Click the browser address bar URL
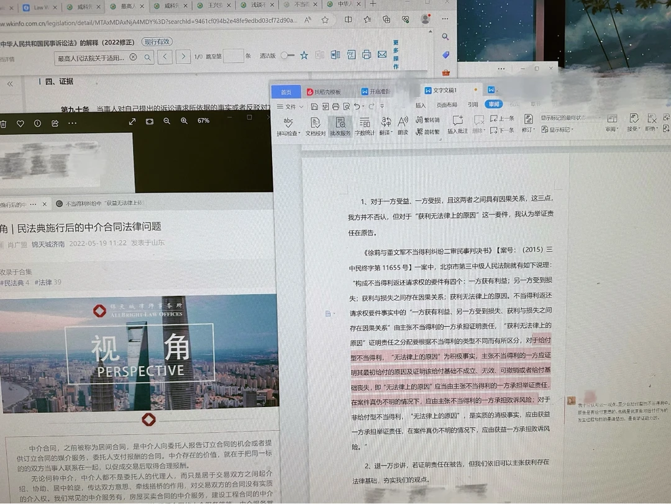The width and height of the screenshot is (671, 504). click(x=149, y=22)
